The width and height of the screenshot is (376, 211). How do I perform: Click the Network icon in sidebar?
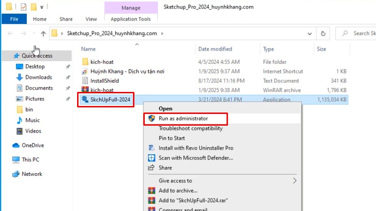coord(16,174)
